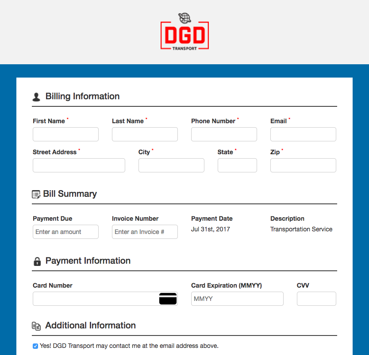Click the Bill Summary notepad icon

tap(36, 195)
